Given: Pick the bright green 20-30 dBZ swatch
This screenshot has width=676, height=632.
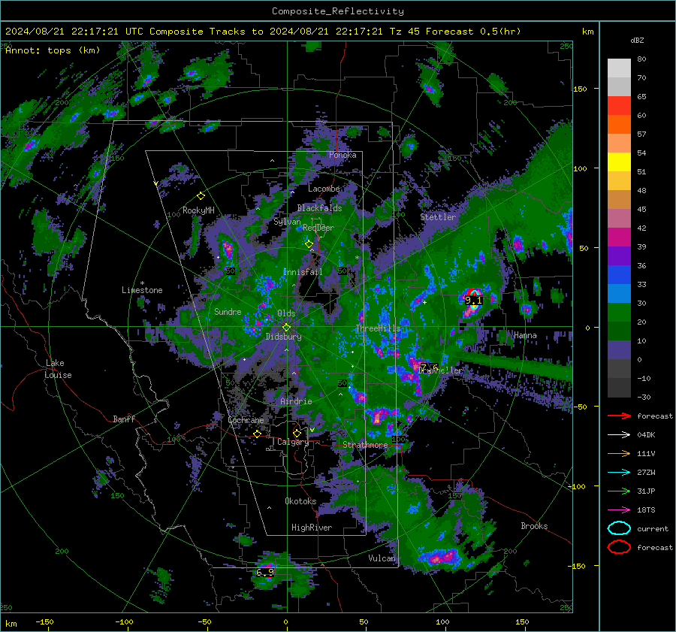Looking at the screenshot, I should coord(619,312).
